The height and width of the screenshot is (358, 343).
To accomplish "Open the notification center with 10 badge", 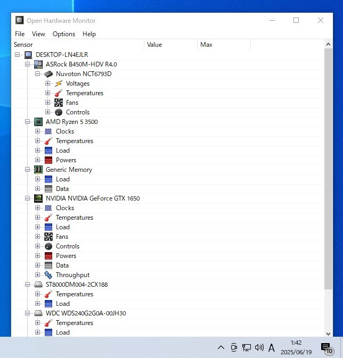I will click(x=327, y=348).
